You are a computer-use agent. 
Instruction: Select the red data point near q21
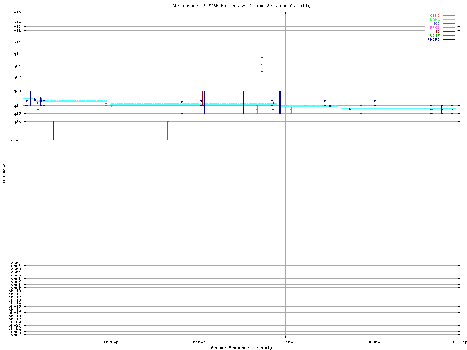[x=262, y=65]
